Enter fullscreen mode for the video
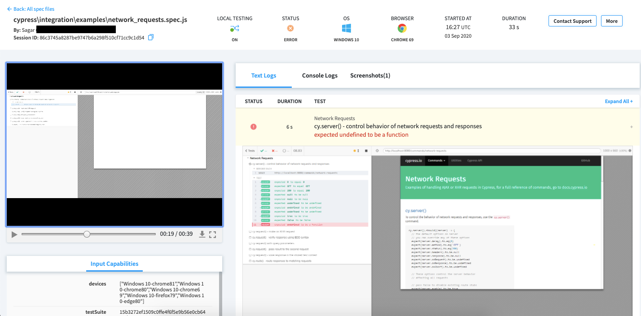Screen dimensions: 641x316 (x=213, y=234)
